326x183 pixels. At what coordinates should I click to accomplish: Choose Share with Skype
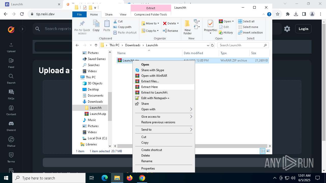(164, 70)
